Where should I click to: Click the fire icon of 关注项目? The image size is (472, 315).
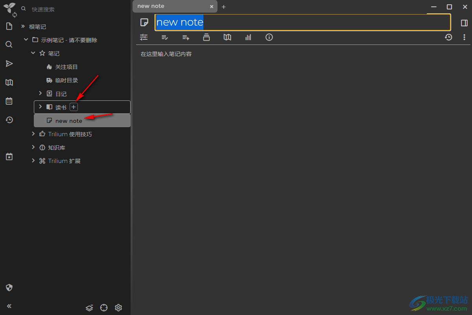click(49, 67)
